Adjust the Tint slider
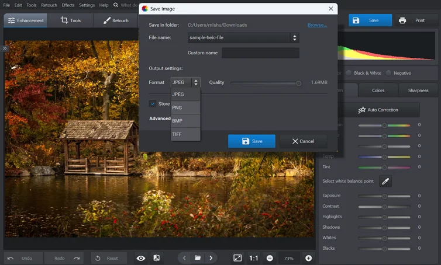The image size is (441, 265). point(384,168)
